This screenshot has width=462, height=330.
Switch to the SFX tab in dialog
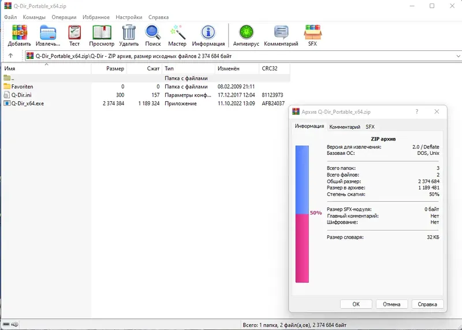coord(370,127)
